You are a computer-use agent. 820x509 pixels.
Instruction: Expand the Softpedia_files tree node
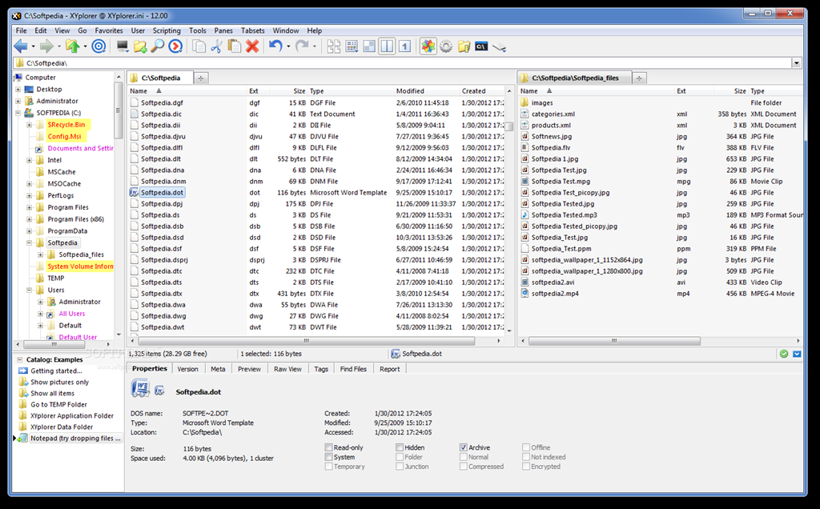pyautogui.click(x=40, y=254)
